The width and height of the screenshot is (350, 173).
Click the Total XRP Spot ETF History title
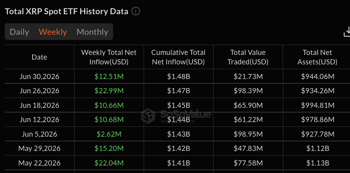click(67, 11)
